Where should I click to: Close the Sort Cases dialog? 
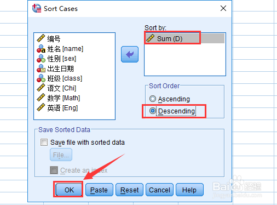point(223,8)
